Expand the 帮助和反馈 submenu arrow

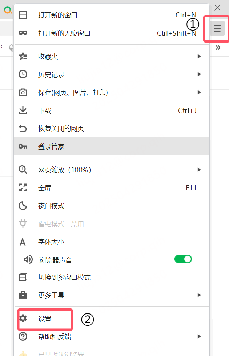199,336
